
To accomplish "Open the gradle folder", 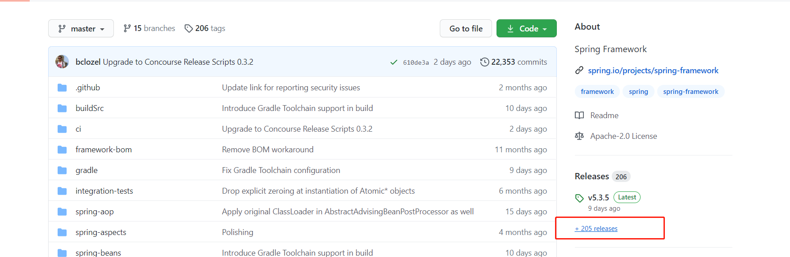I will [86, 170].
